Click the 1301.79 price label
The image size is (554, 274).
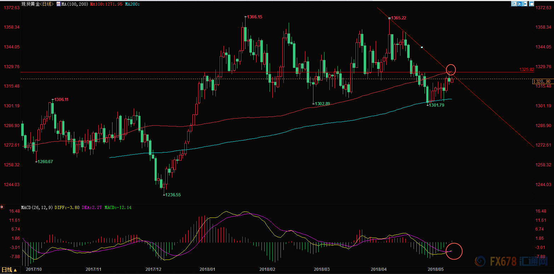coord(437,105)
